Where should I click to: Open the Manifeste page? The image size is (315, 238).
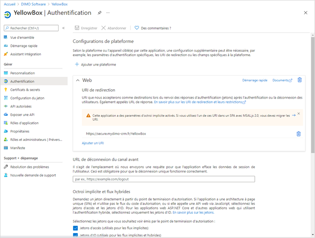pyautogui.click(x=17, y=148)
